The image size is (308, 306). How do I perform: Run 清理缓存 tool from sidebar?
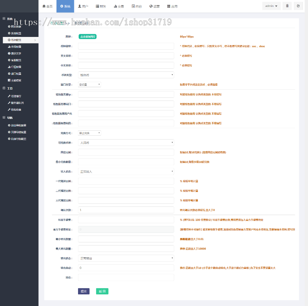pos(14,96)
